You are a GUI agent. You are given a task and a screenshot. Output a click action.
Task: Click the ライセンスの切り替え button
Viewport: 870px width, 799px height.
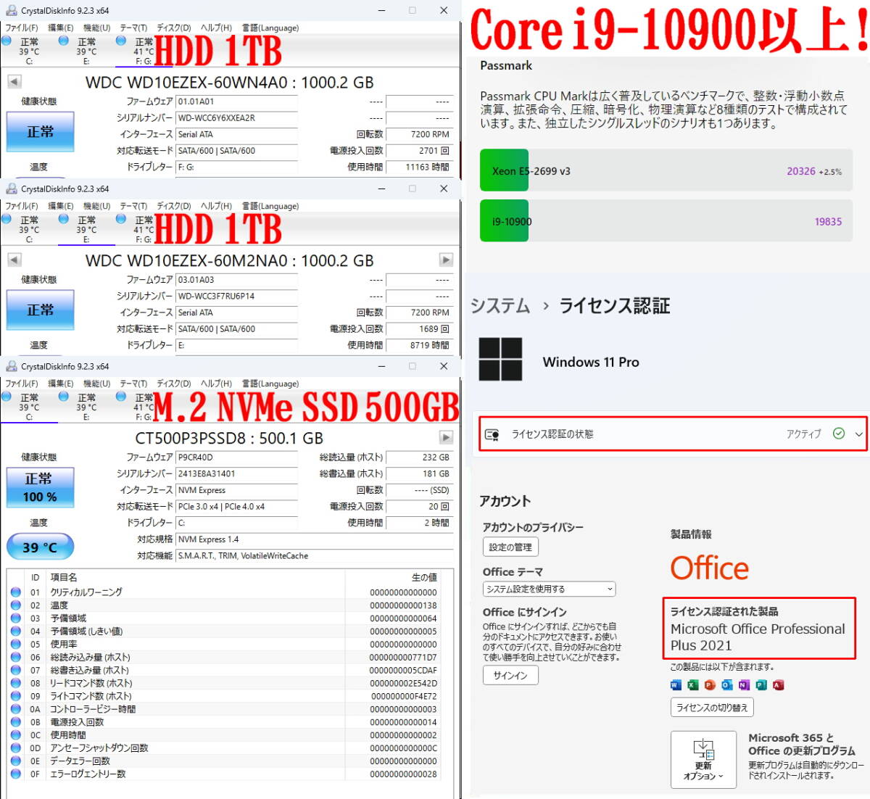[712, 707]
